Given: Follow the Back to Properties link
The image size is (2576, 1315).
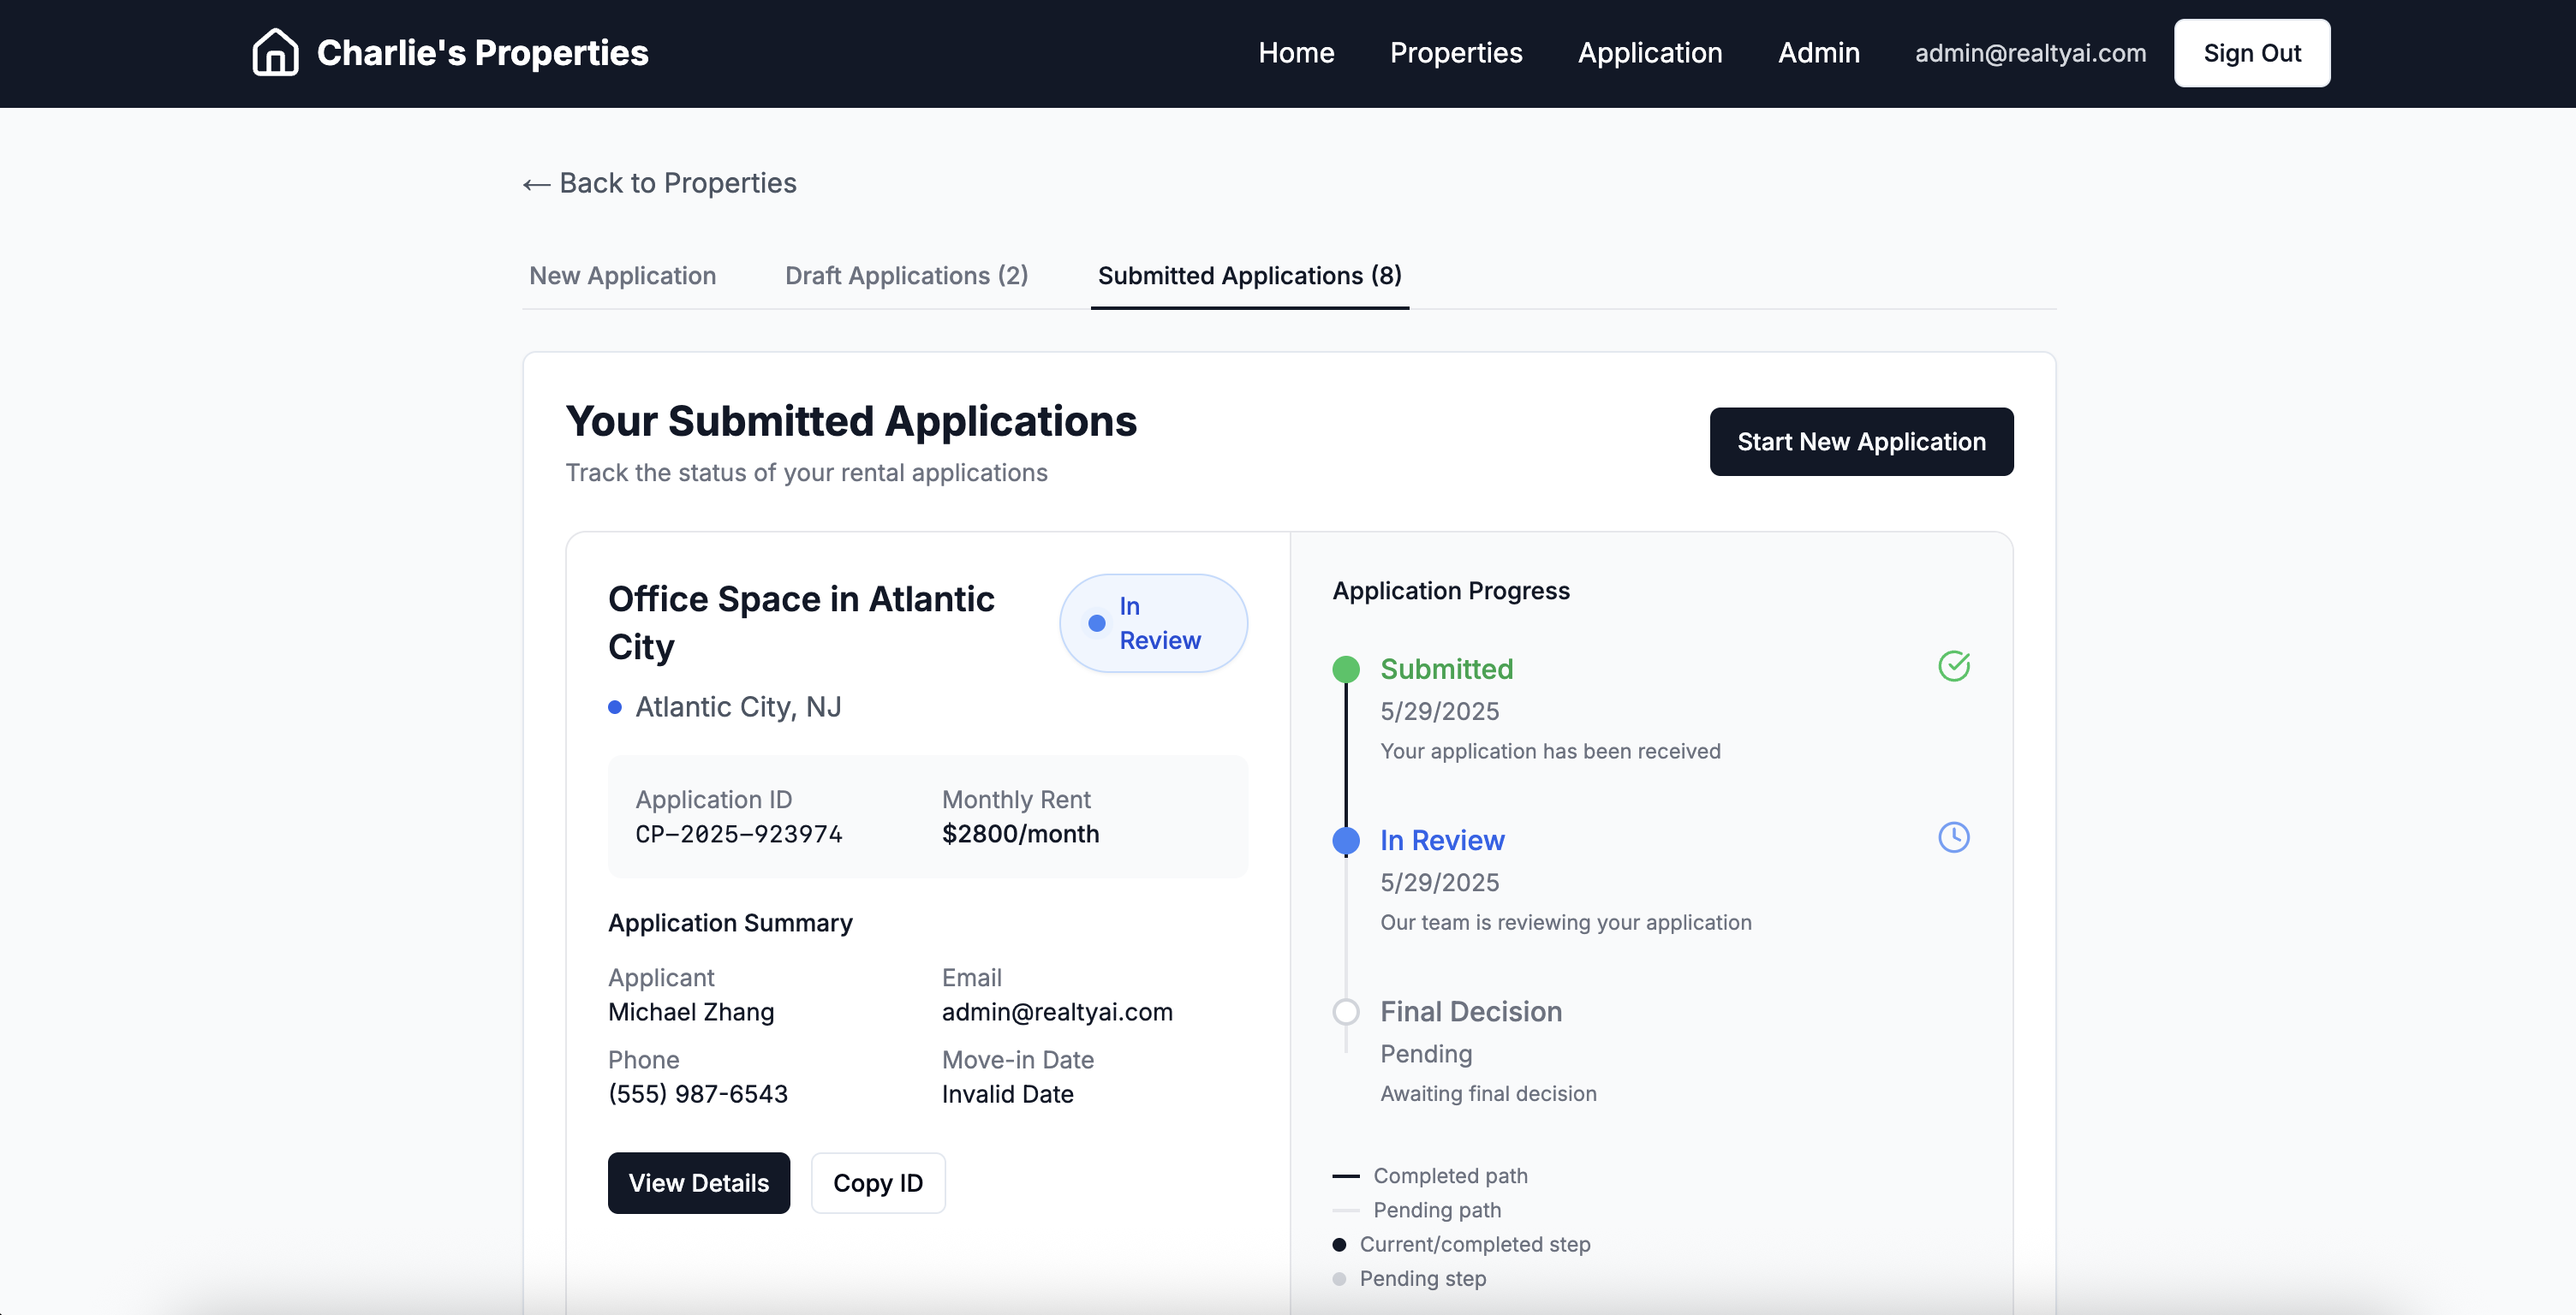Looking at the screenshot, I should (659, 183).
